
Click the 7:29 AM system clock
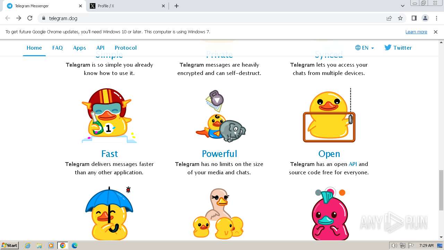click(426, 245)
